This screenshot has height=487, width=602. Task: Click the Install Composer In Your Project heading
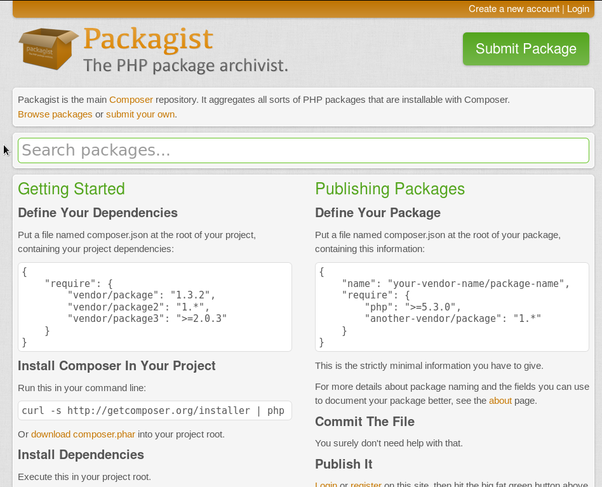117,366
